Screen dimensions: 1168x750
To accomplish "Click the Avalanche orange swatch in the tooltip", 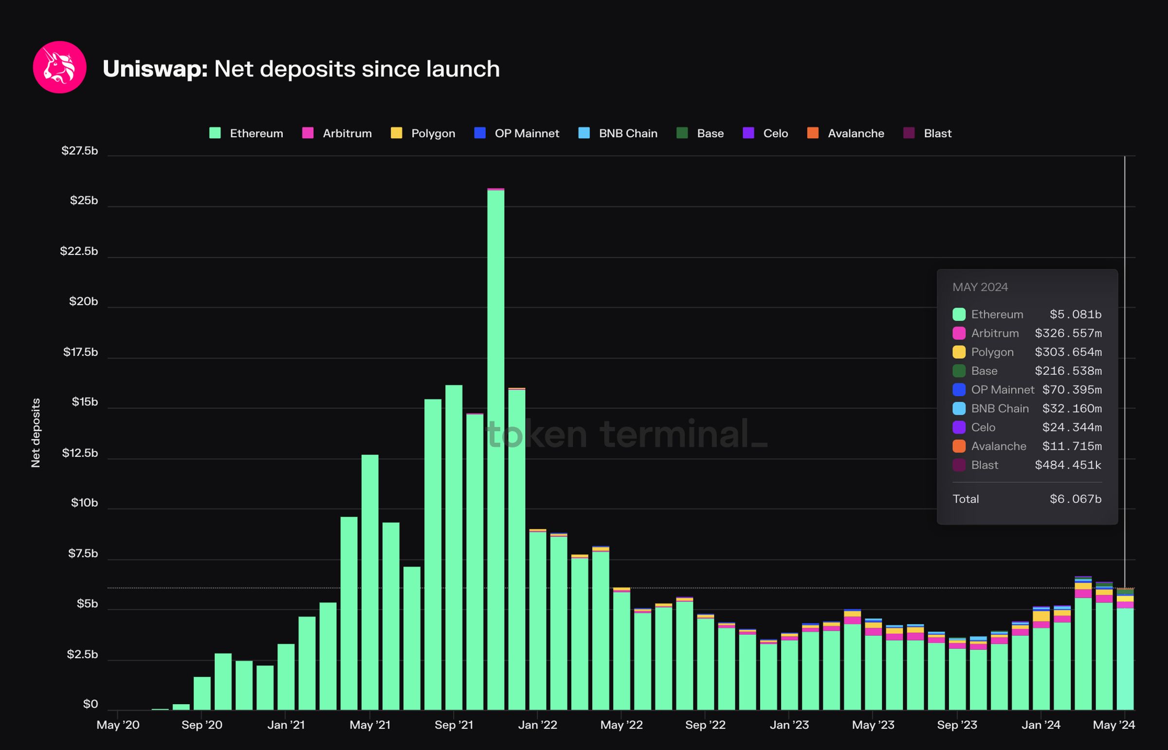I will pos(959,446).
